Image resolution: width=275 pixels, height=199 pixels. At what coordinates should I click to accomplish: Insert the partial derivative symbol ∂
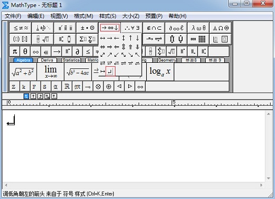click(78, 51)
